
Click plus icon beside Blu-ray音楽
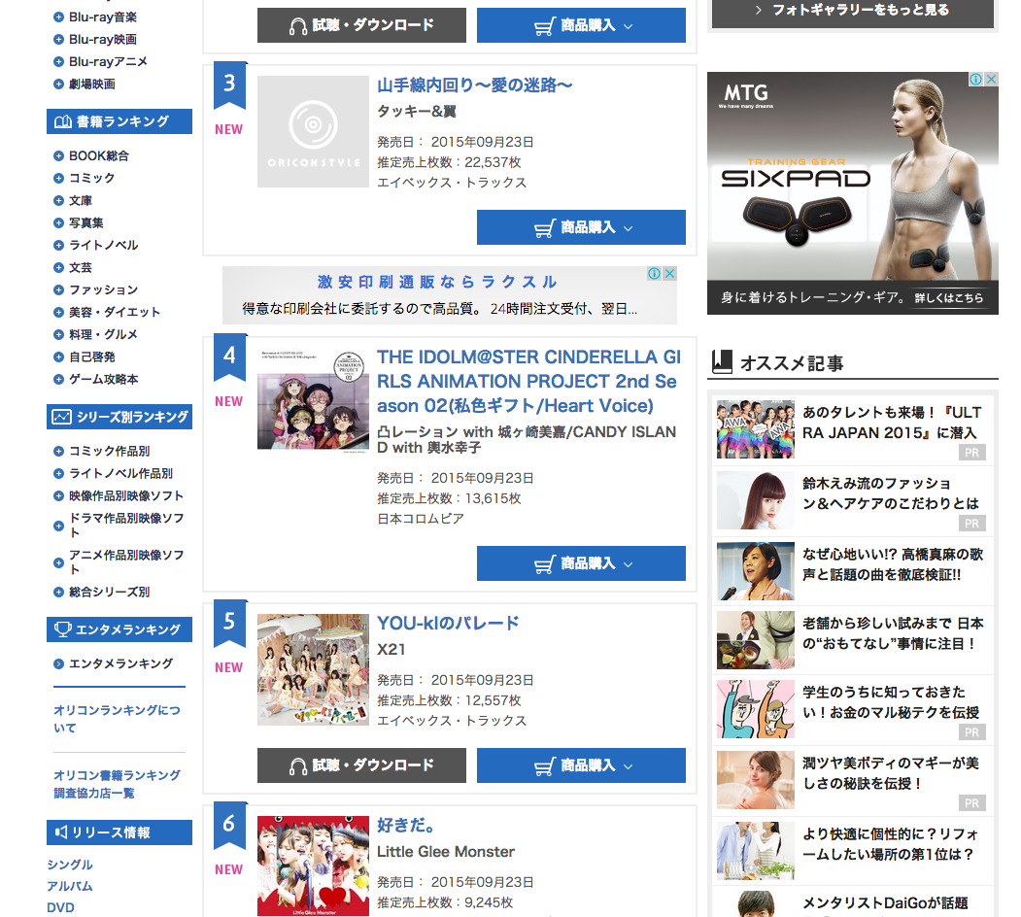coord(58,17)
